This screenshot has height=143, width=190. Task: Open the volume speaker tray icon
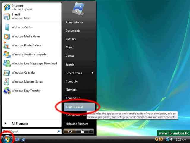[172, 139]
